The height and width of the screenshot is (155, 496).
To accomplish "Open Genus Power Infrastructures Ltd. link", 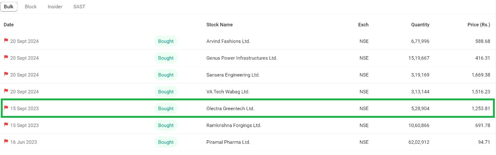I will (242, 58).
